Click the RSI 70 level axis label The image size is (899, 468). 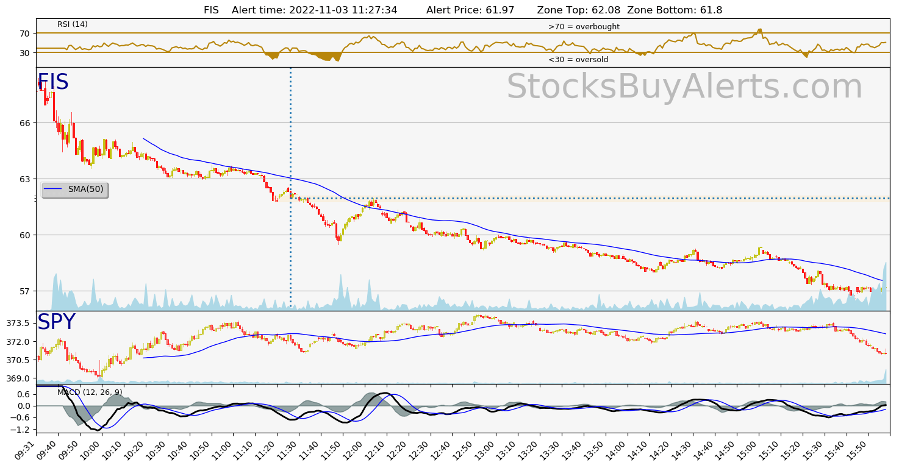(25, 34)
